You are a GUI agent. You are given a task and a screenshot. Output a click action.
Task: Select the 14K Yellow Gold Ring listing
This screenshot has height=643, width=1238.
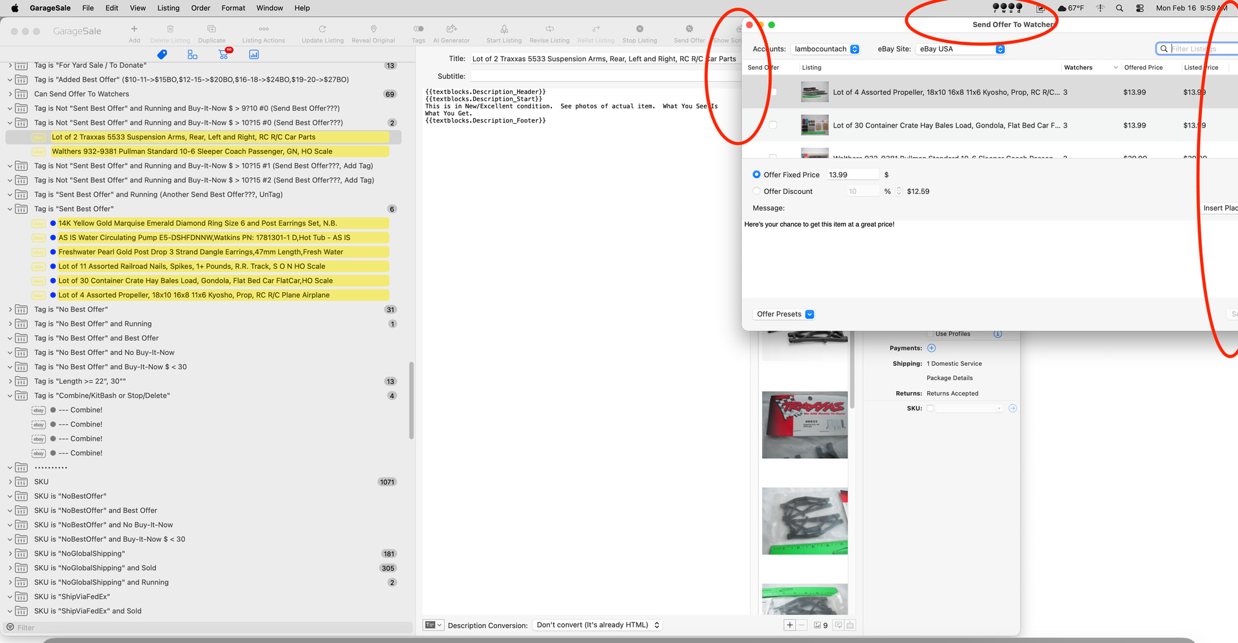point(197,224)
